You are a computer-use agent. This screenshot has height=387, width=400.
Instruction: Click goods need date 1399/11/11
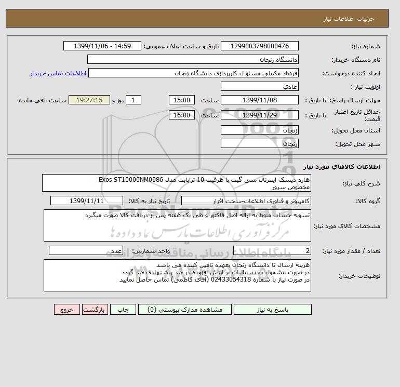(x=86, y=201)
